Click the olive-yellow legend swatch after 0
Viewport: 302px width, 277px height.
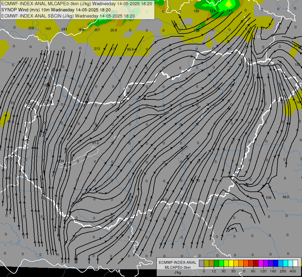coord(207,263)
